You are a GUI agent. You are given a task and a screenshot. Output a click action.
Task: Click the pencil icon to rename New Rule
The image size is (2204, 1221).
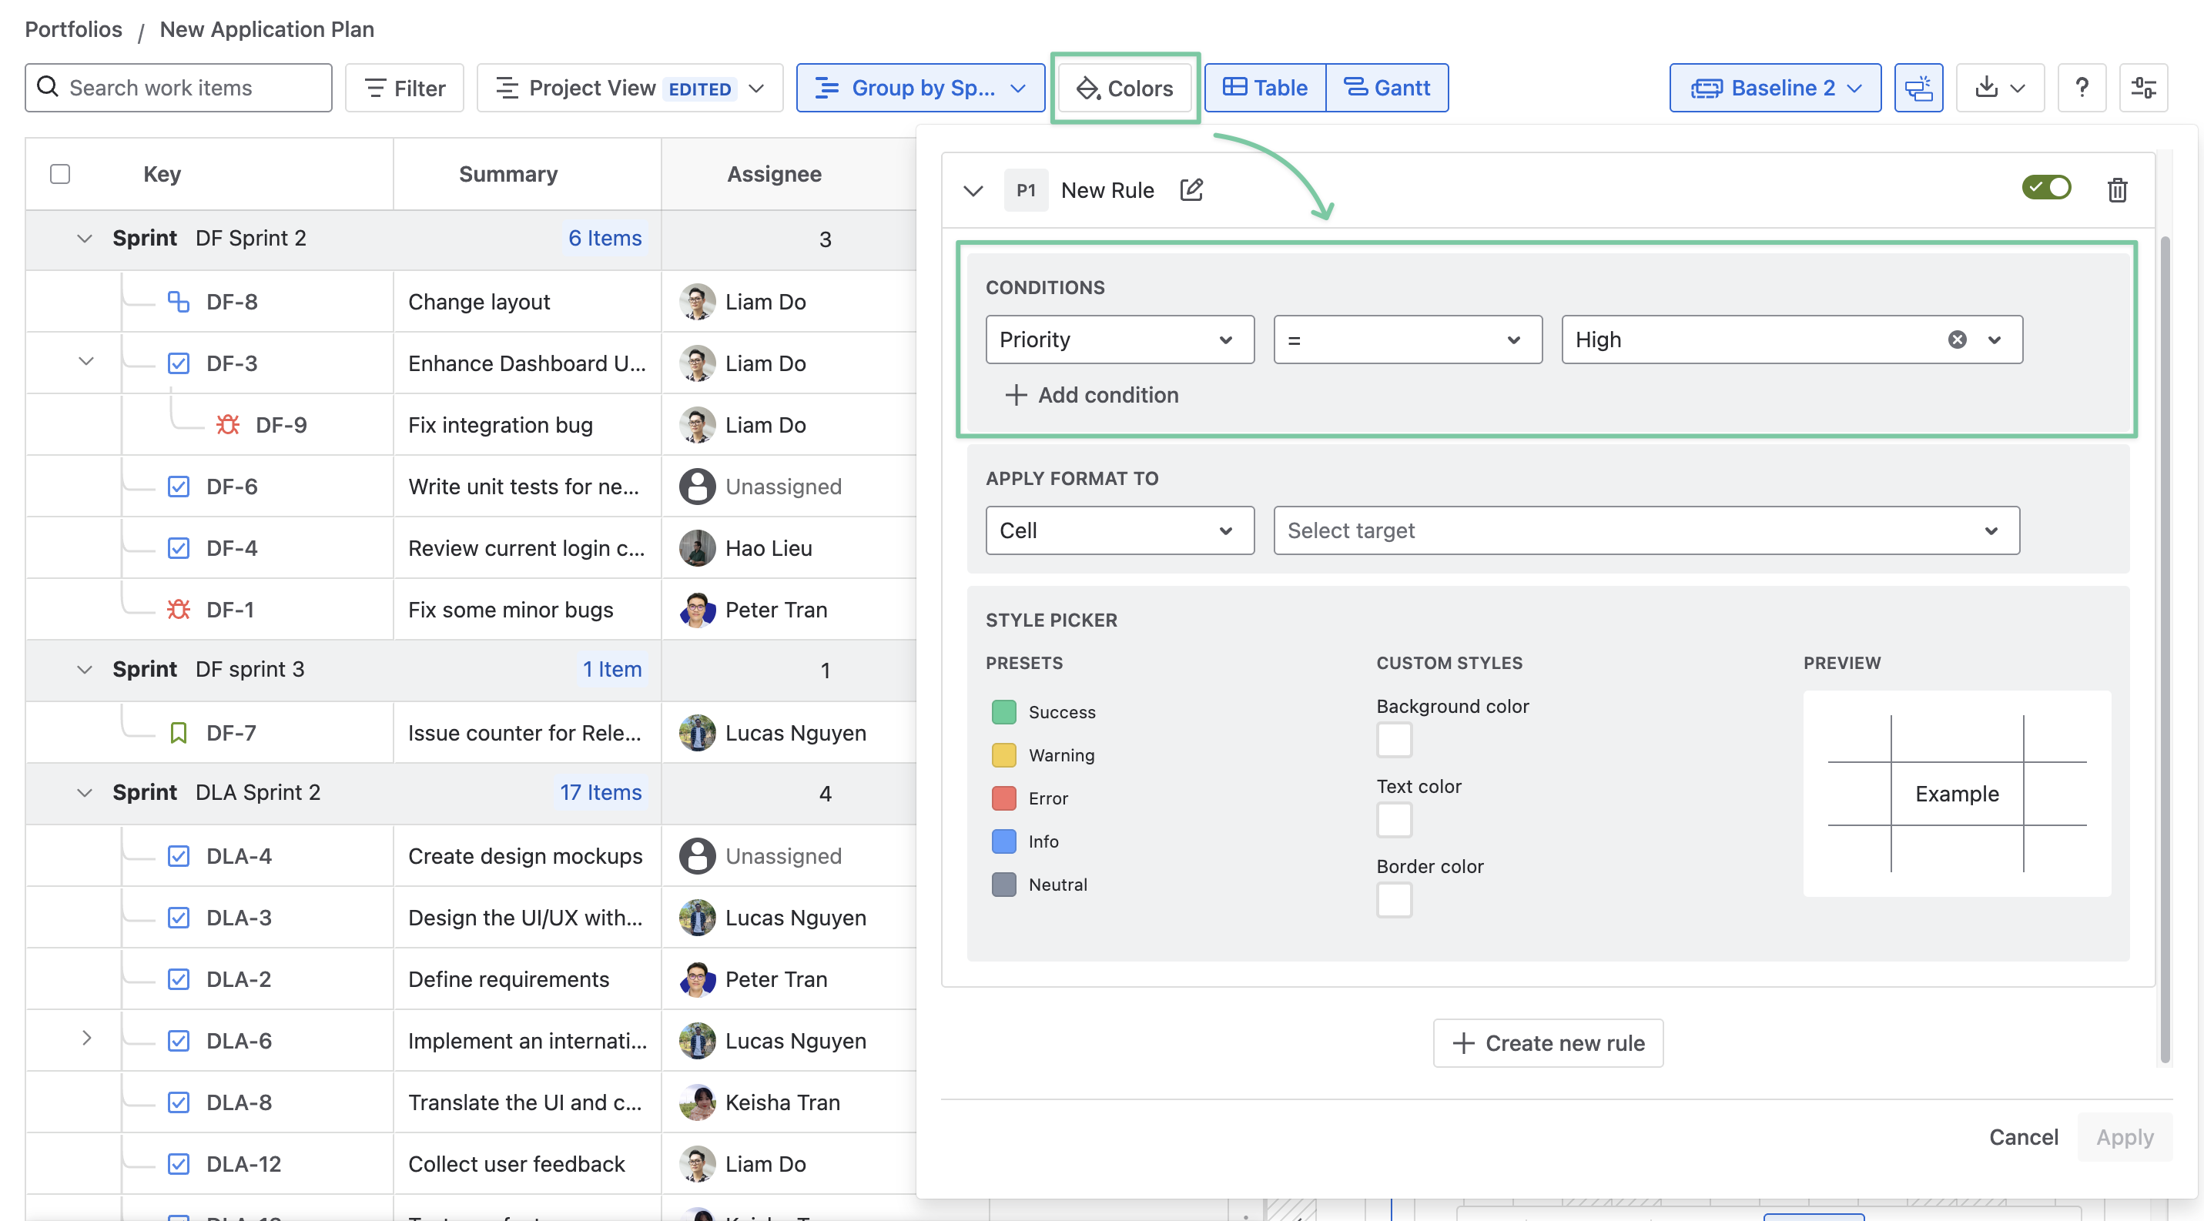pos(1191,190)
